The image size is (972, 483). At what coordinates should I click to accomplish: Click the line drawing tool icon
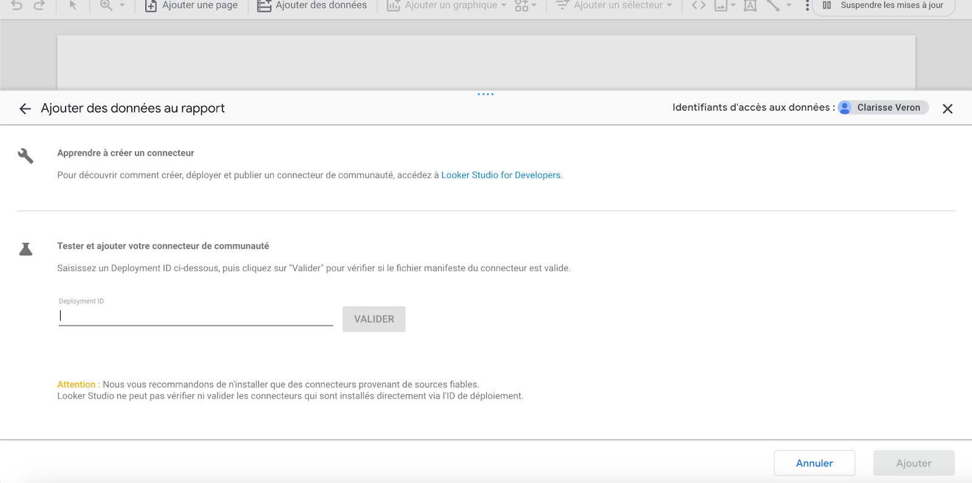[x=773, y=5]
